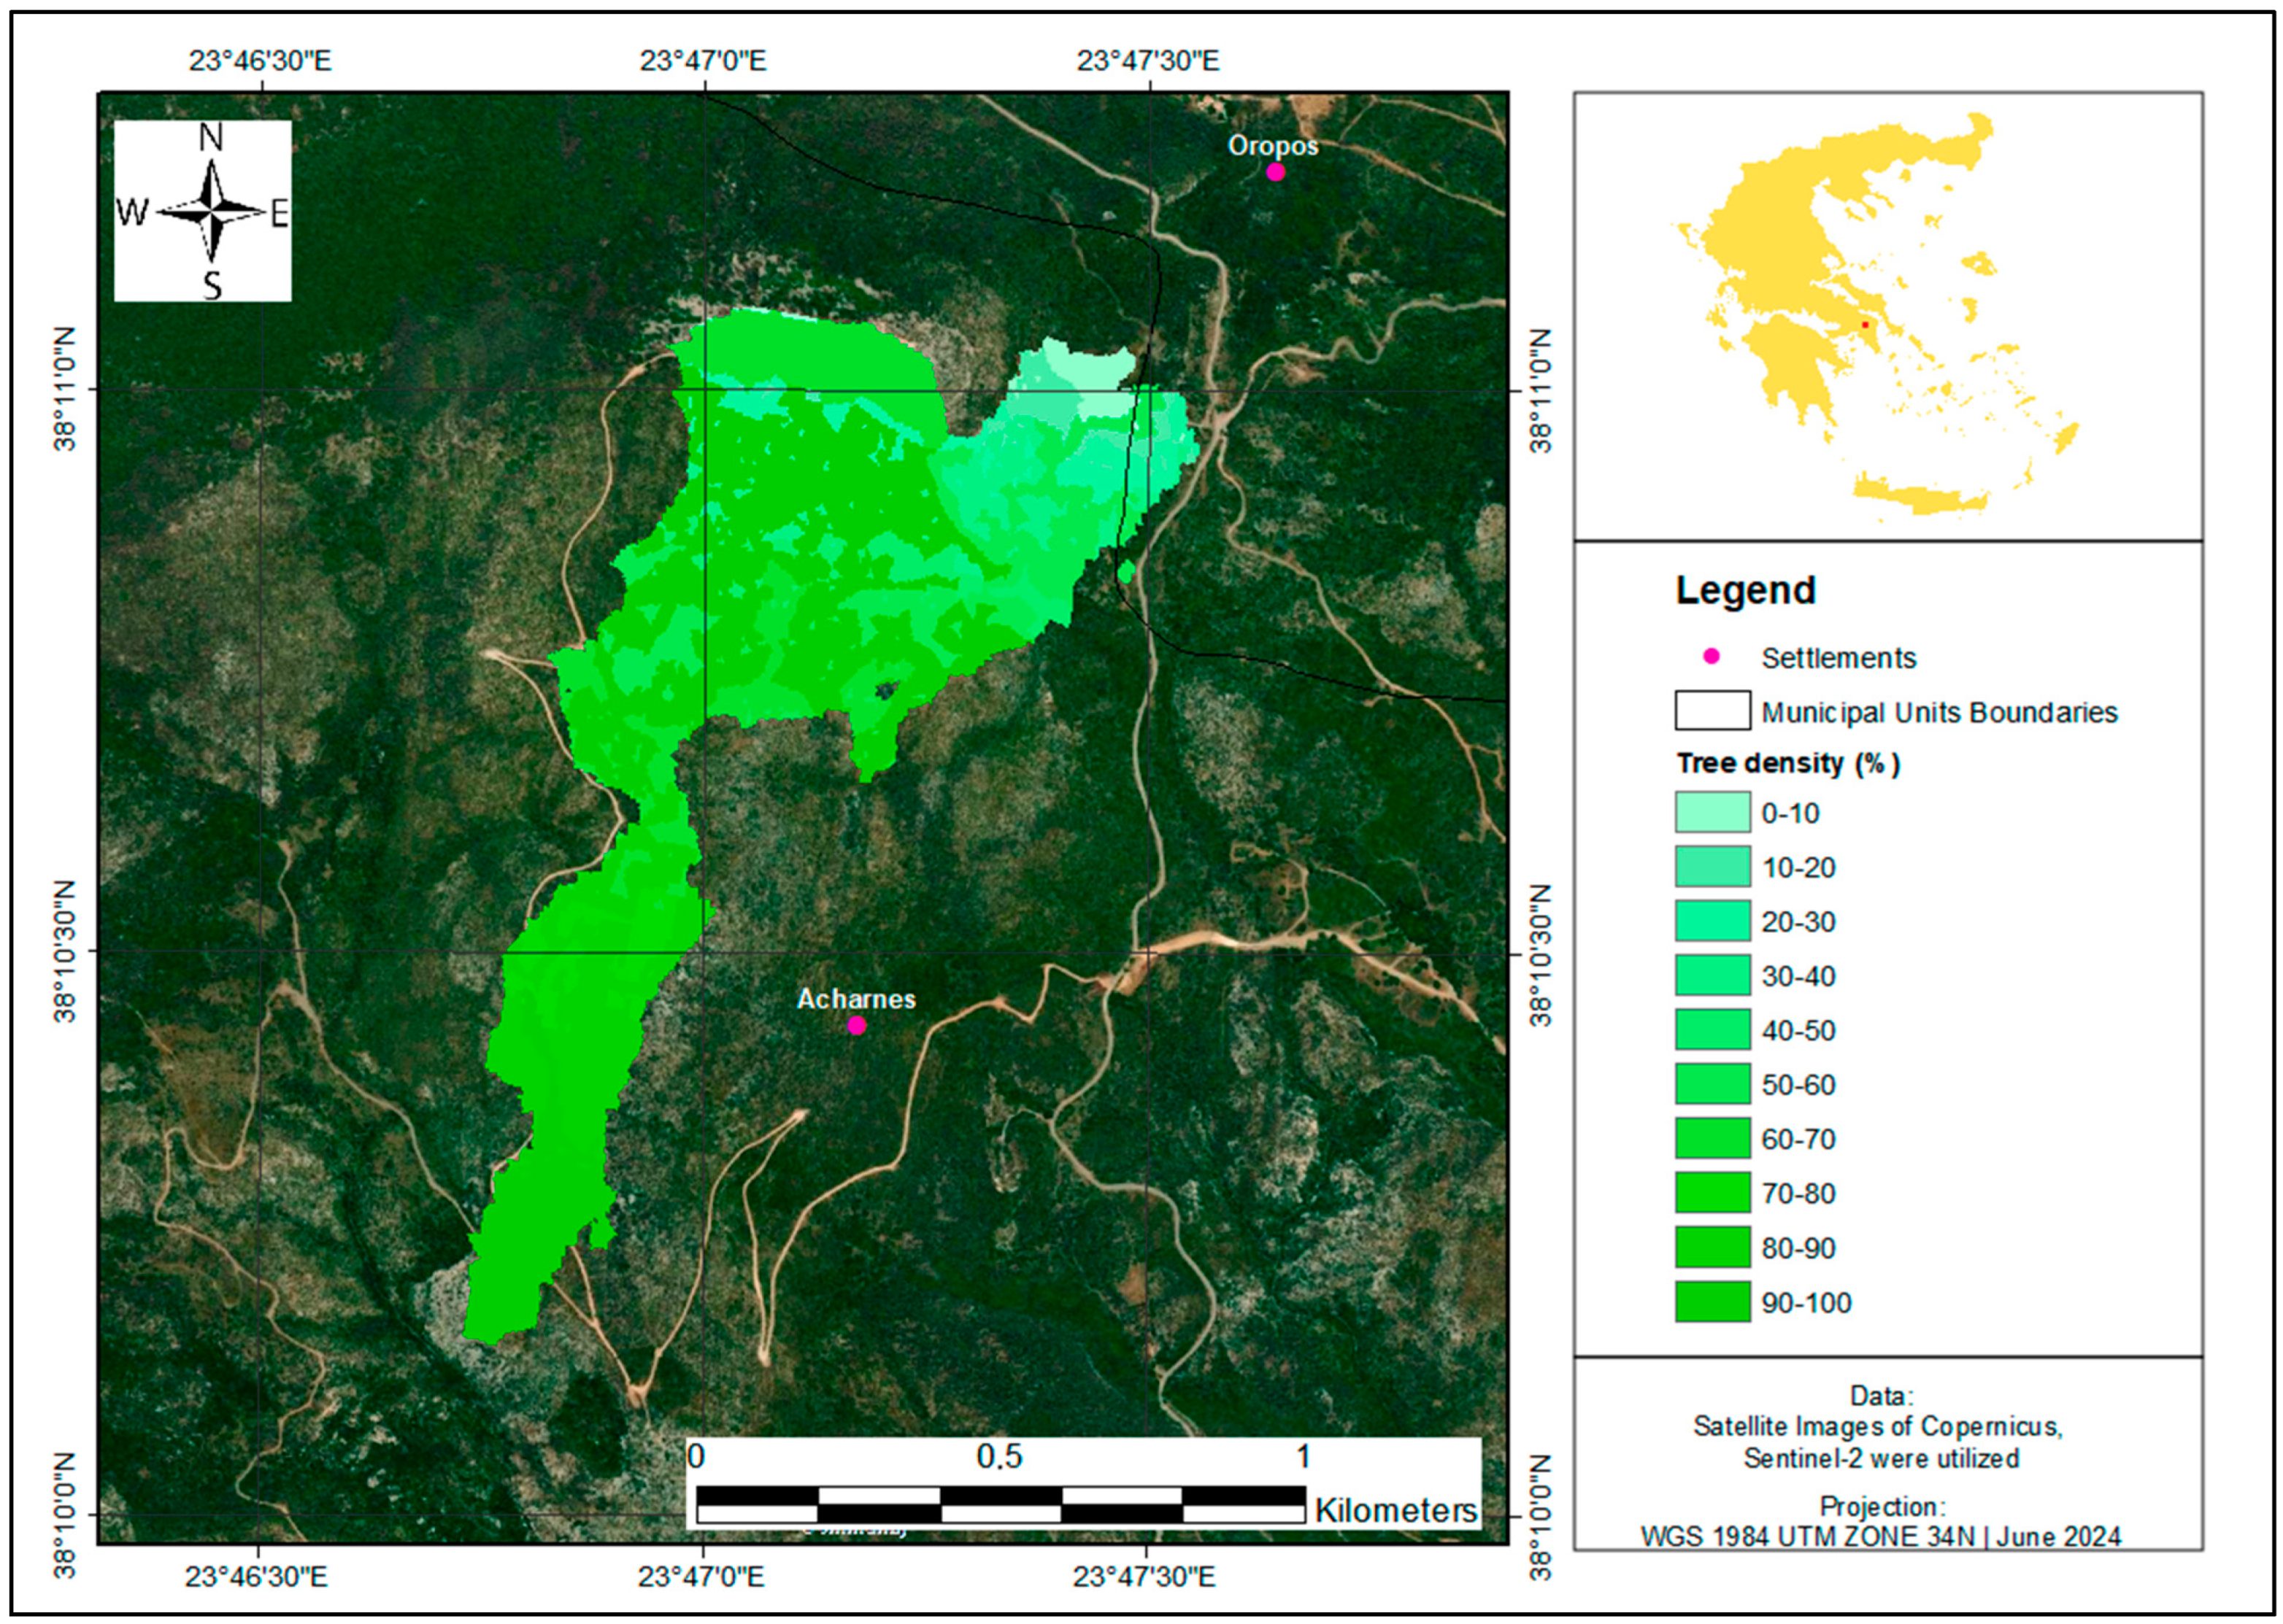Viewport: 2283px width, 1624px height.
Task: Click the left 38°11'0"N latitude label
Action: click(66, 389)
